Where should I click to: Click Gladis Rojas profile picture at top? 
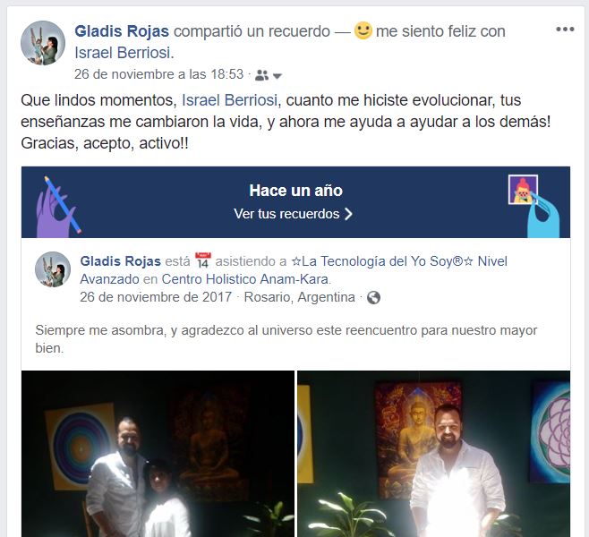tap(43, 43)
